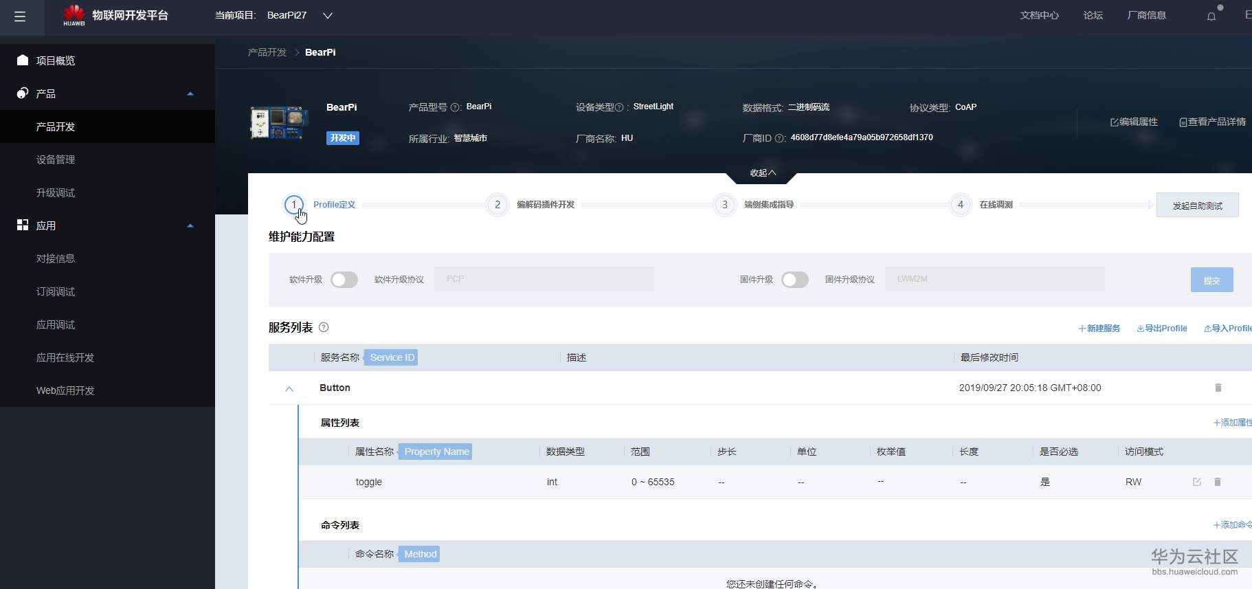Click the 发起自助测试 button
Image resolution: width=1252 pixels, height=589 pixels.
pos(1198,205)
